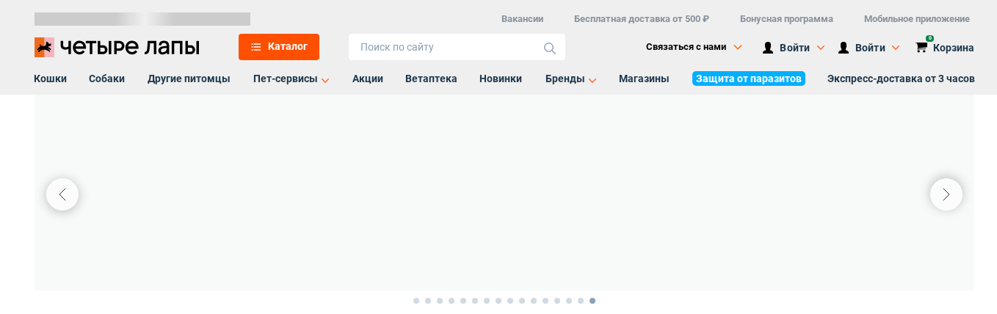Viewport: 997px width, 314px height.
Task: Select the active last carousel pagination dot
Action: click(x=592, y=301)
